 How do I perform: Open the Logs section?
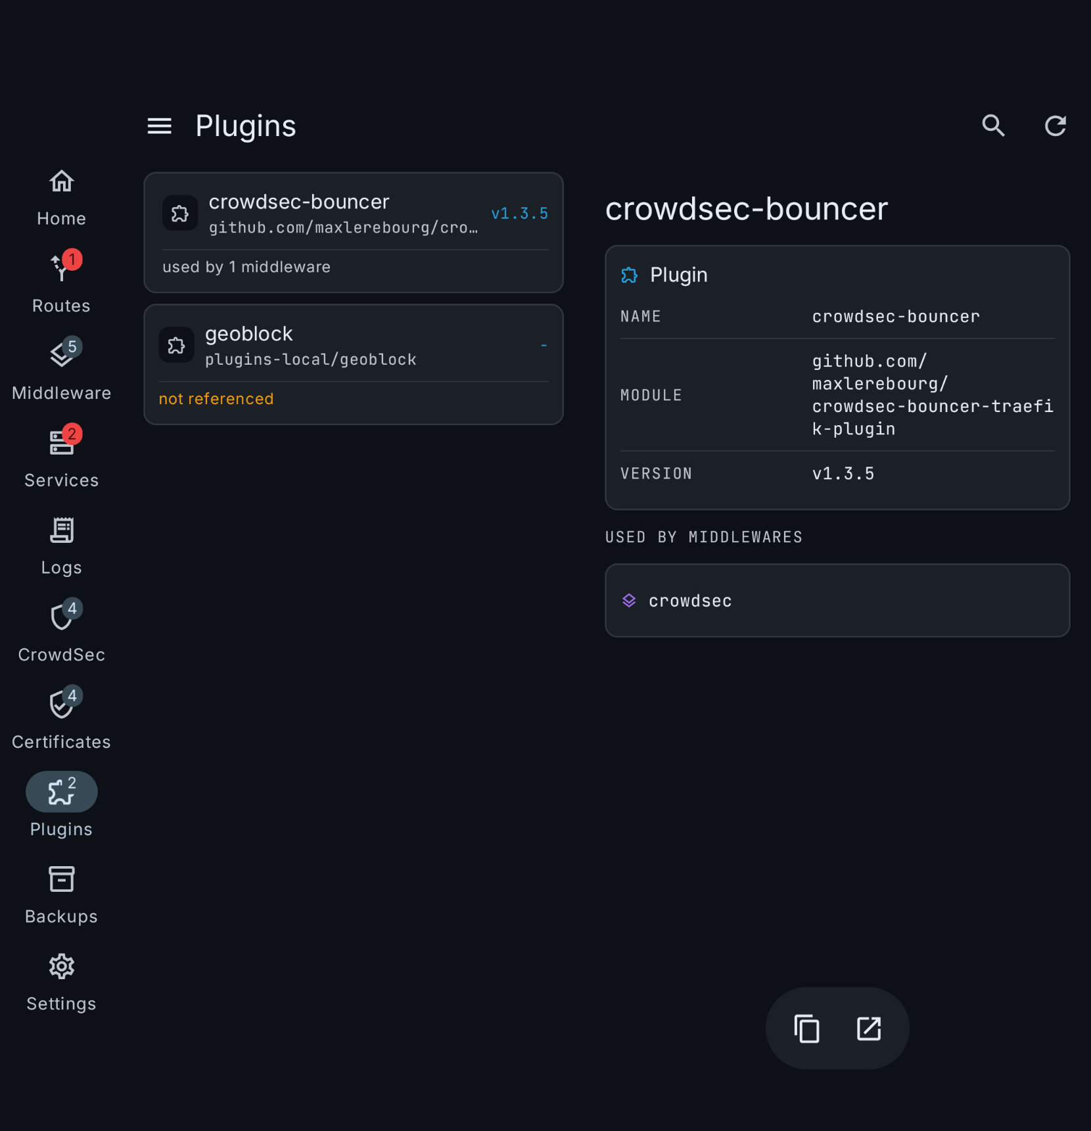[x=61, y=545]
